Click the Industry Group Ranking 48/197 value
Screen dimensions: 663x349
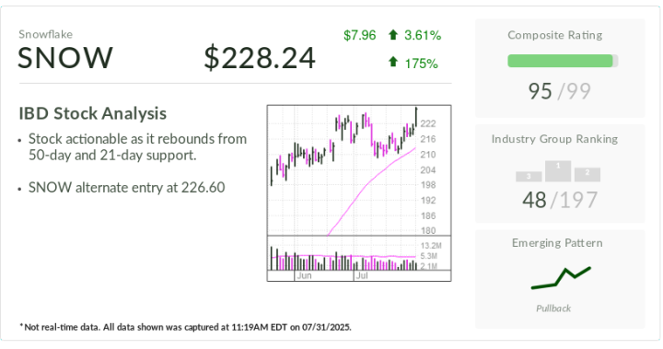pos(560,200)
